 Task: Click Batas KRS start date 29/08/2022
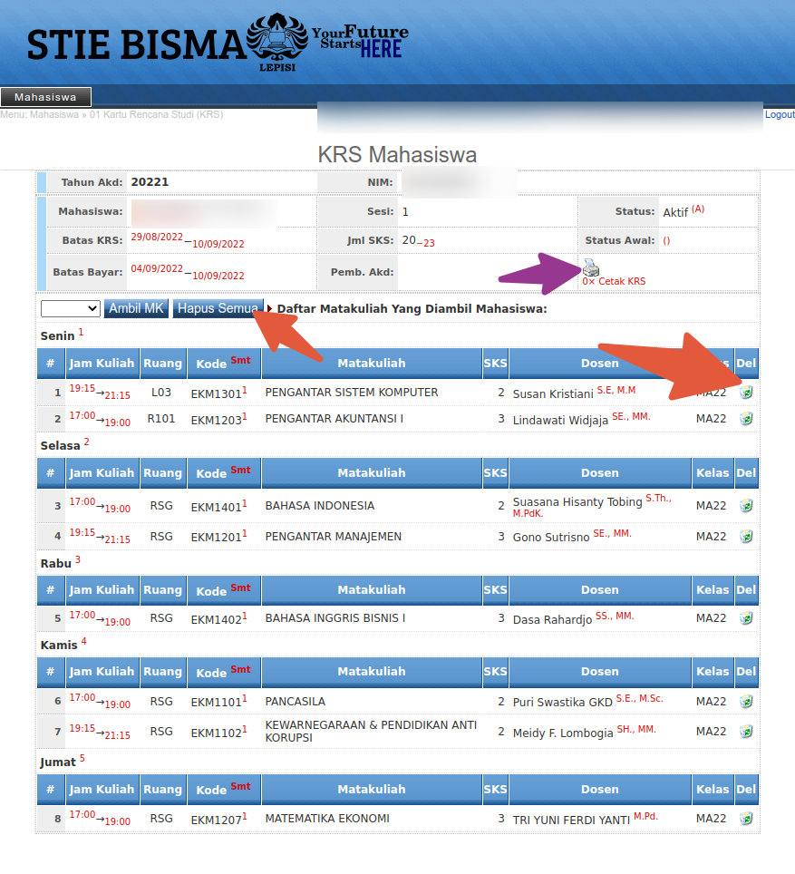(157, 237)
